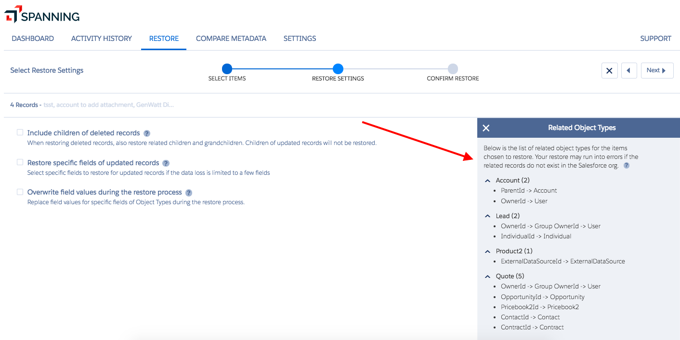Open help icon for Restore specific fields
This screenshot has height=340, width=680.
[x=166, y=163]
